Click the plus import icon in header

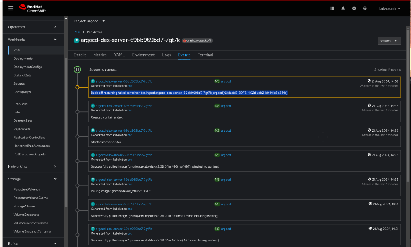pos(354,8)
